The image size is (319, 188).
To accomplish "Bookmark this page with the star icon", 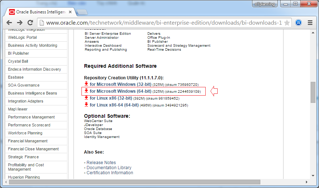I will pyautogui.click(x=287, y=23).
